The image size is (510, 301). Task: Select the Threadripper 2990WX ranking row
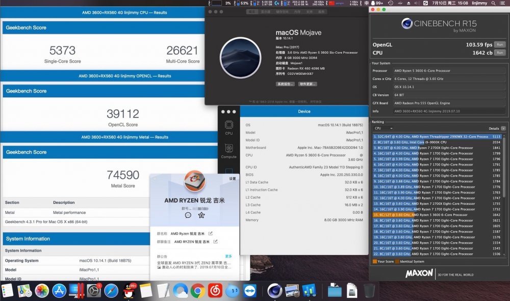[x=437, y=136]
